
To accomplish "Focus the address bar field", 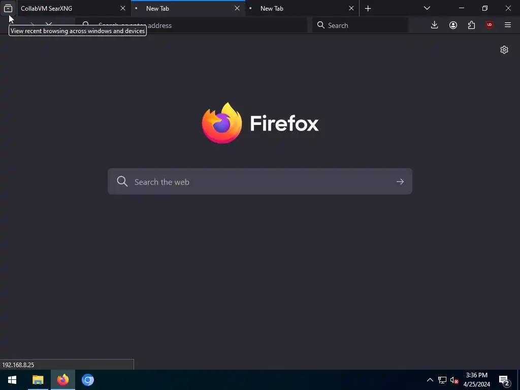I will pyautogui.click(x=191, y=25).
